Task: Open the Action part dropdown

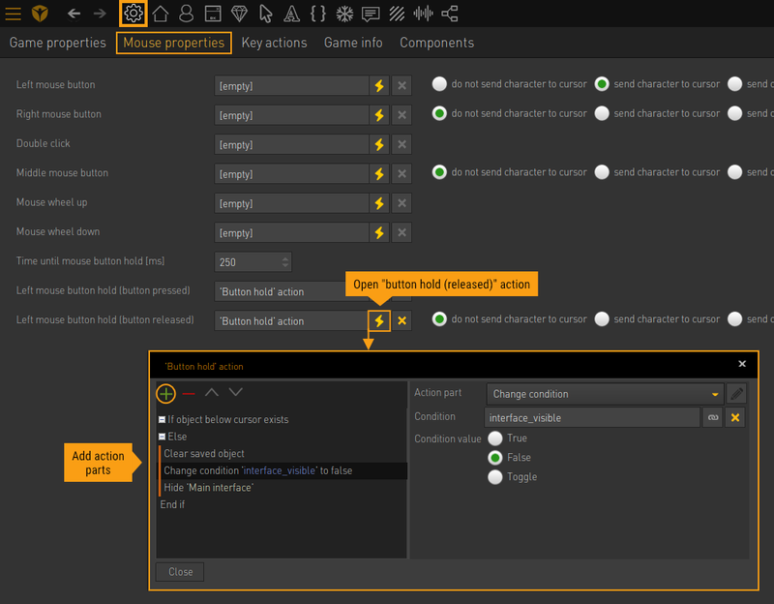Action: pyautogui.click(x=604, y=395)
